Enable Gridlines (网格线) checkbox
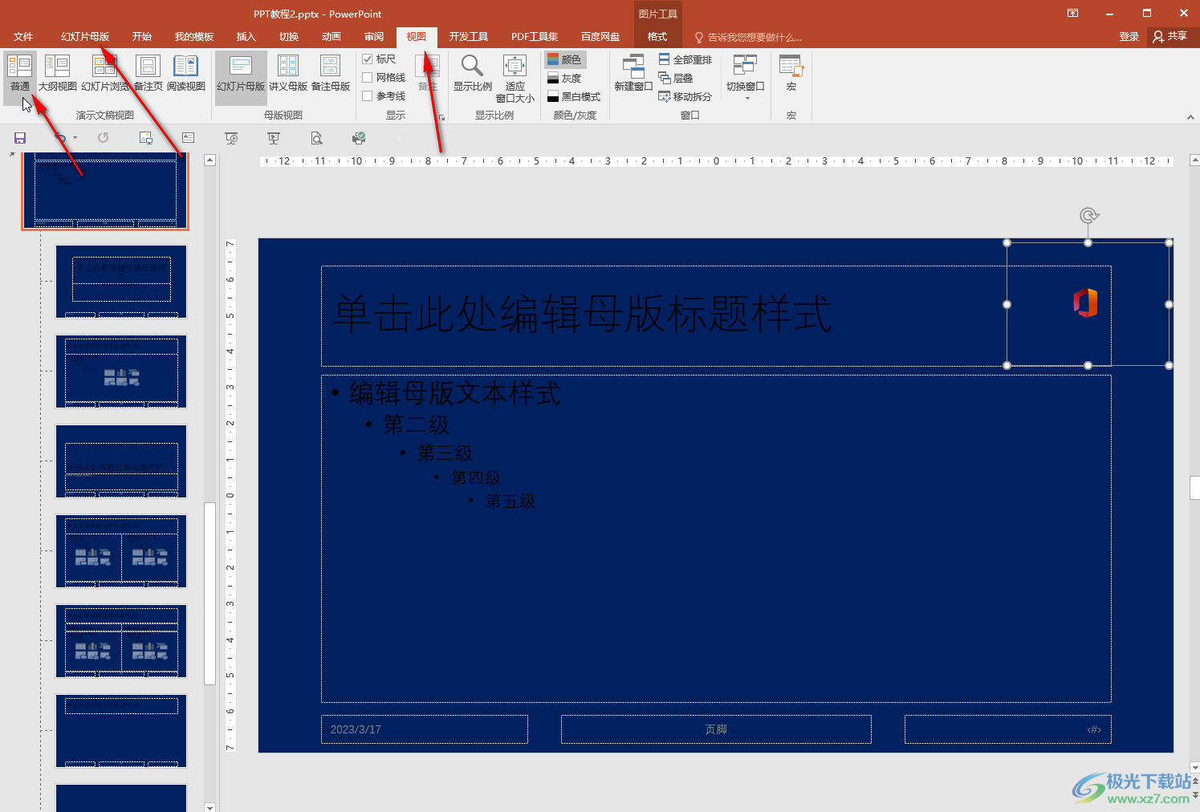The width and height of the screenshot is (1200, 812). 384,78
